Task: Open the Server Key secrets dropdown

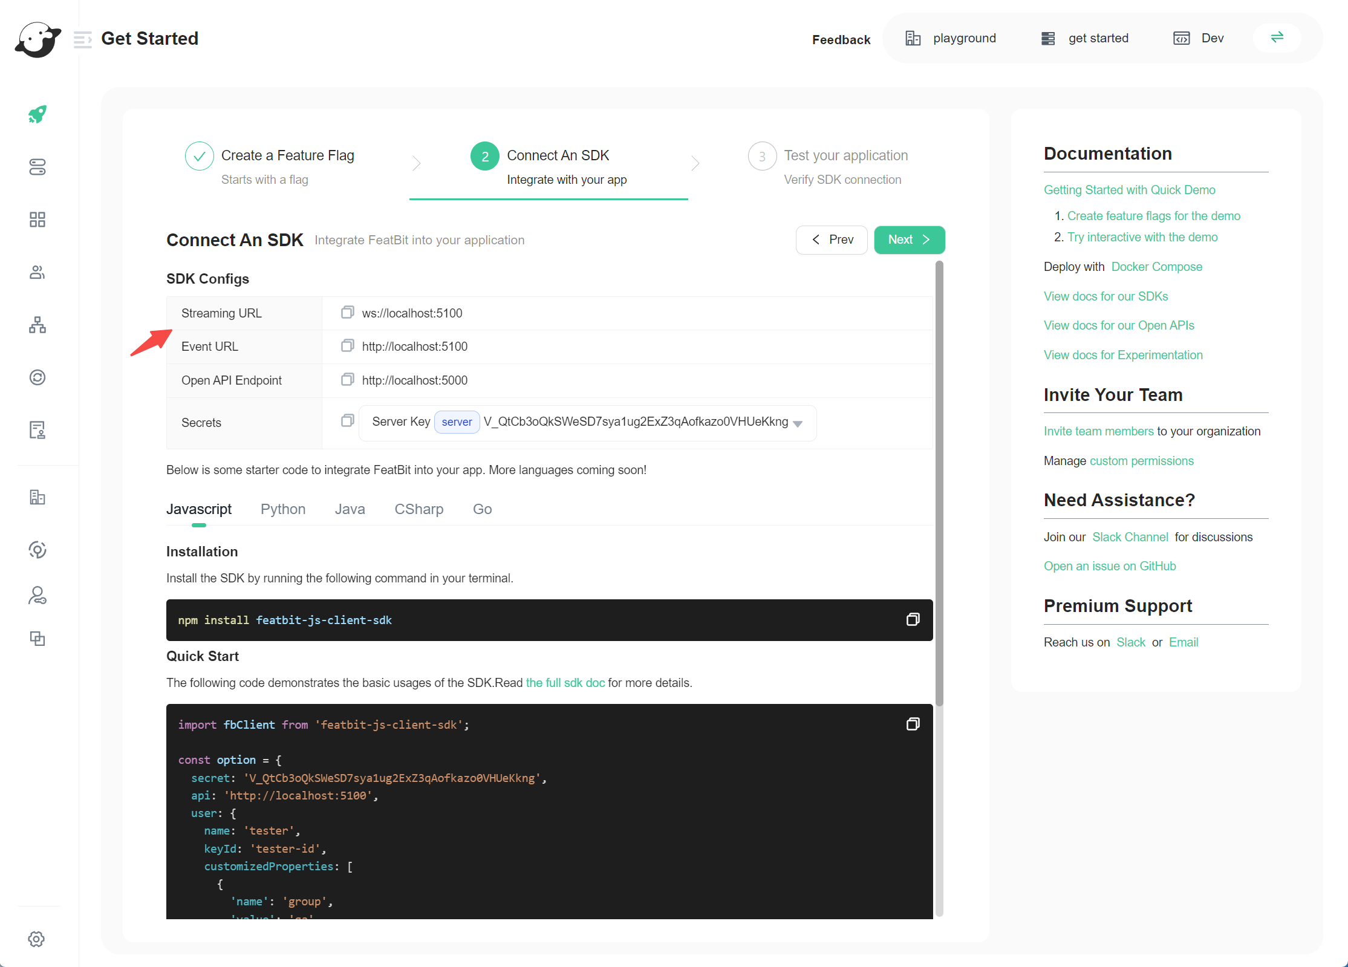Action: pos(798,423)
